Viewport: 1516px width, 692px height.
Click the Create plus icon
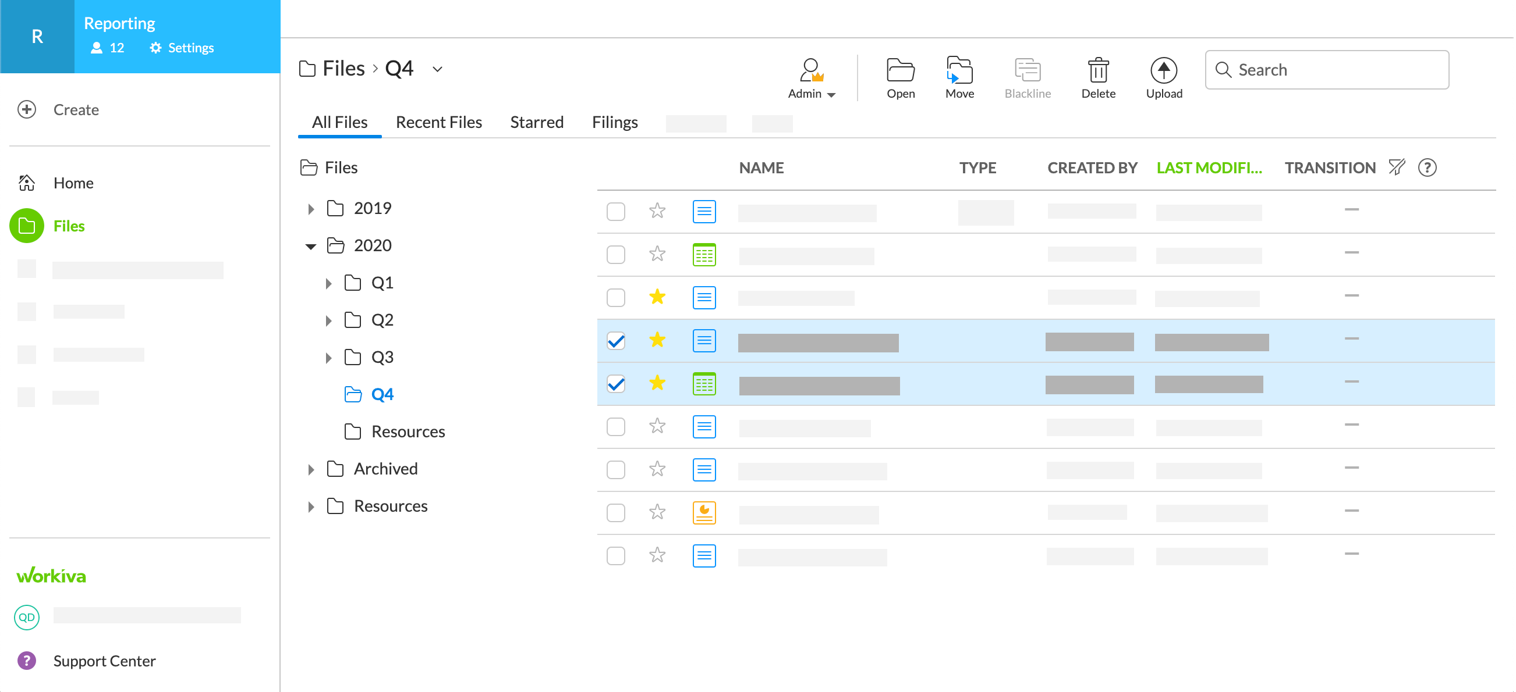click(x=26, y=110)
